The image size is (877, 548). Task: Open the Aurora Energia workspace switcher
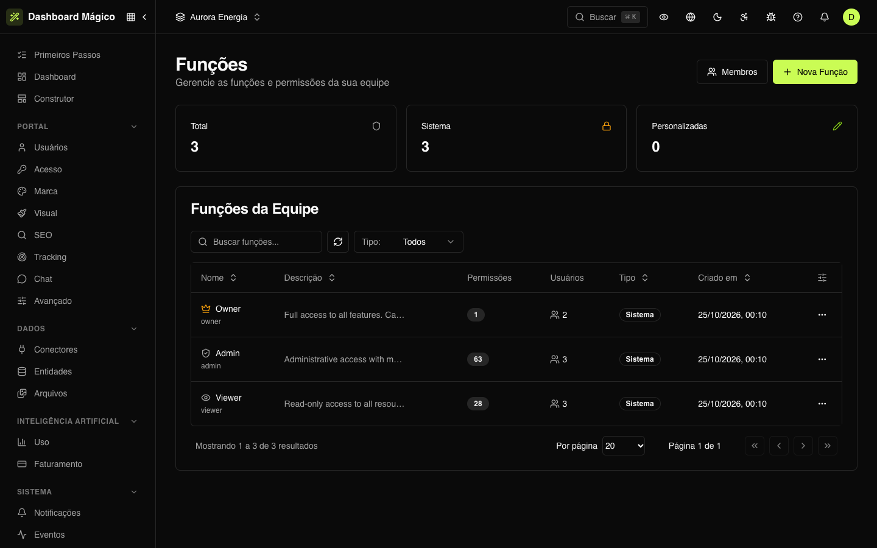click(x=218, y=17)
